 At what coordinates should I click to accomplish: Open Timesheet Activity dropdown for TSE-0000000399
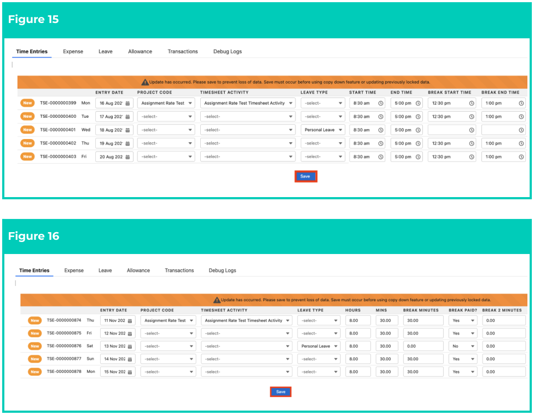click(x=248, y=103)
